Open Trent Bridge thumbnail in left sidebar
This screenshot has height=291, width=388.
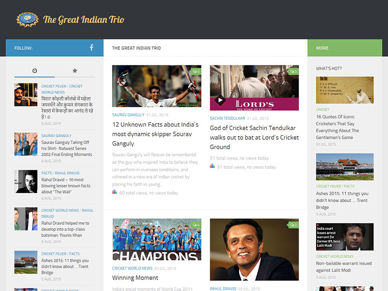[x=26, y=262]
